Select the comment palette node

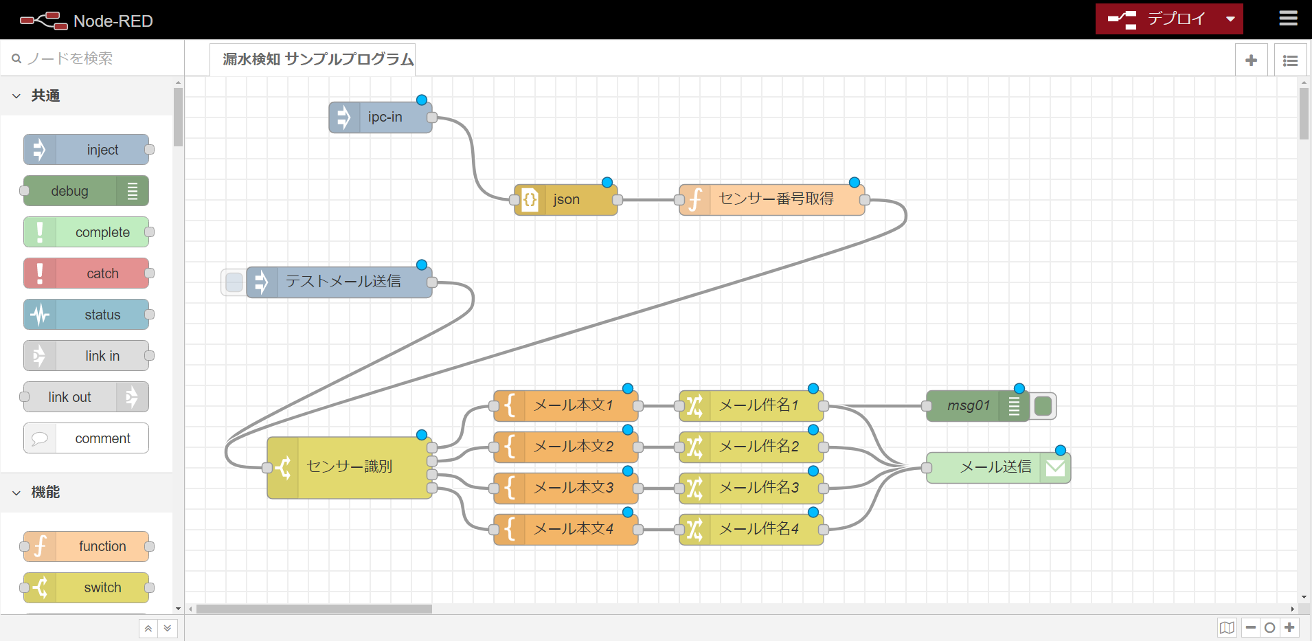[x=87, y=438]
